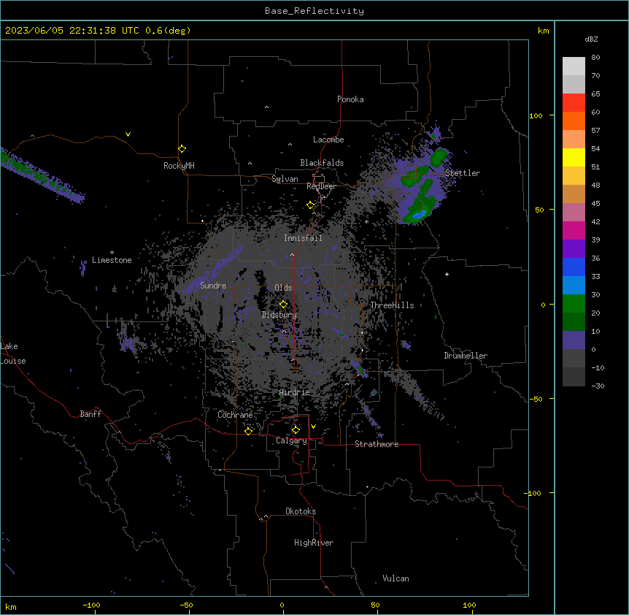Viewport: 629px width, 615px height.
Task: Click the Ponoka city label
Action: [x=350, y=99]
